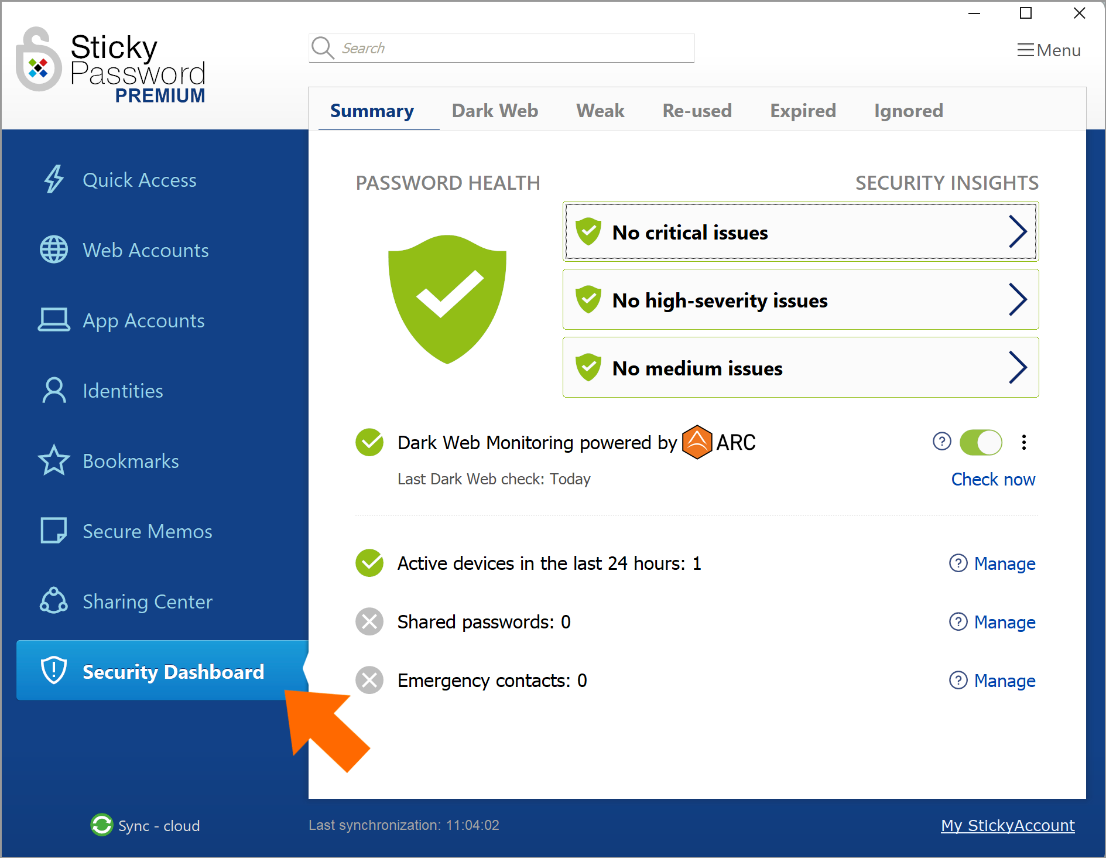1106x858 pixels.
Task: Click the green check beside Active devices
Action: pyautogui.click(x=369, y=563)
